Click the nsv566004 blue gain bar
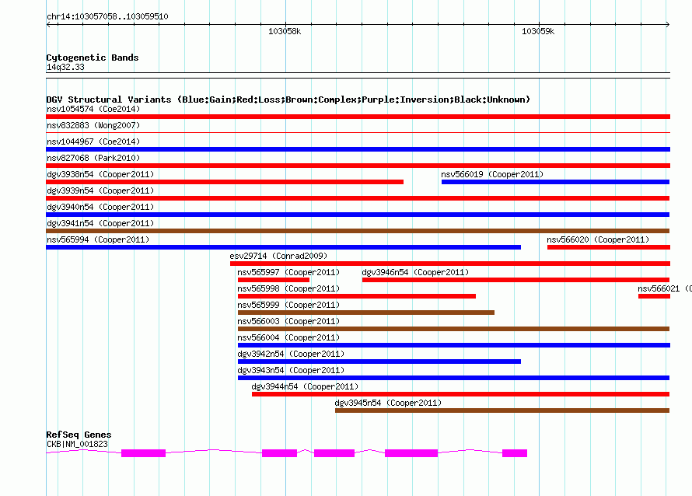The image size is (692, 496). (453, 345)
